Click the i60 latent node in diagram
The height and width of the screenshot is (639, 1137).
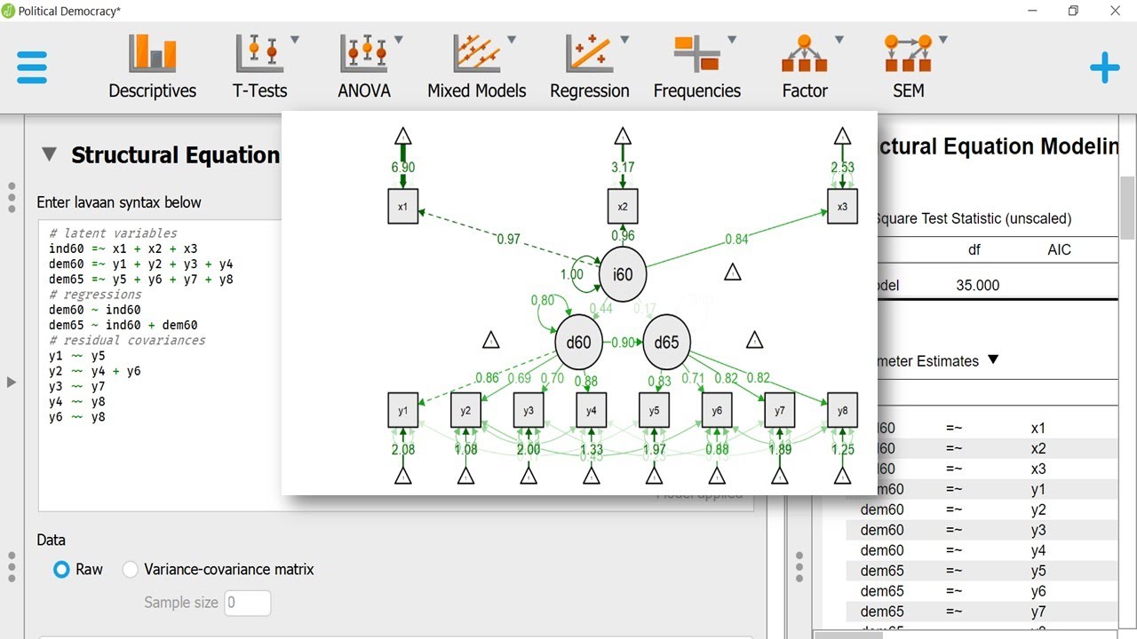coord(623,274)
